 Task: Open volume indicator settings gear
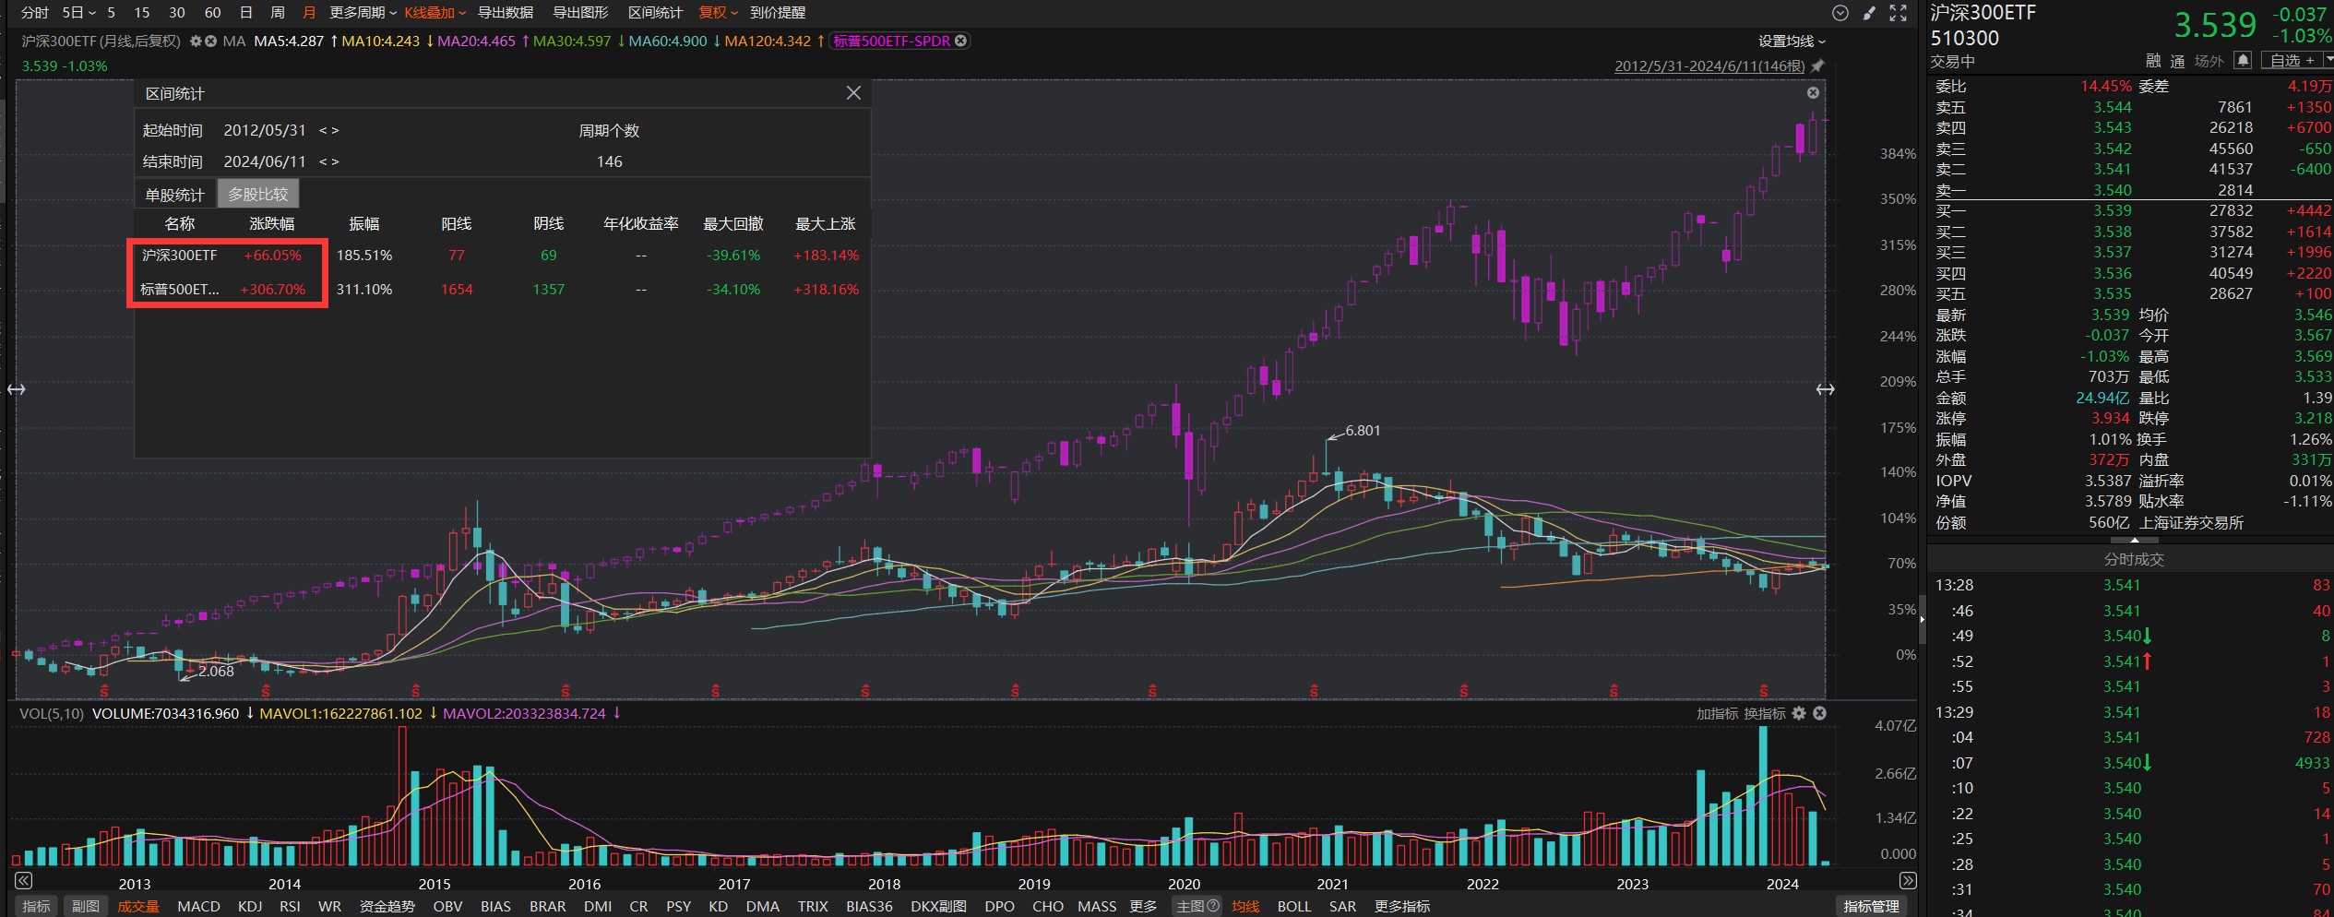pos(1799,713)
